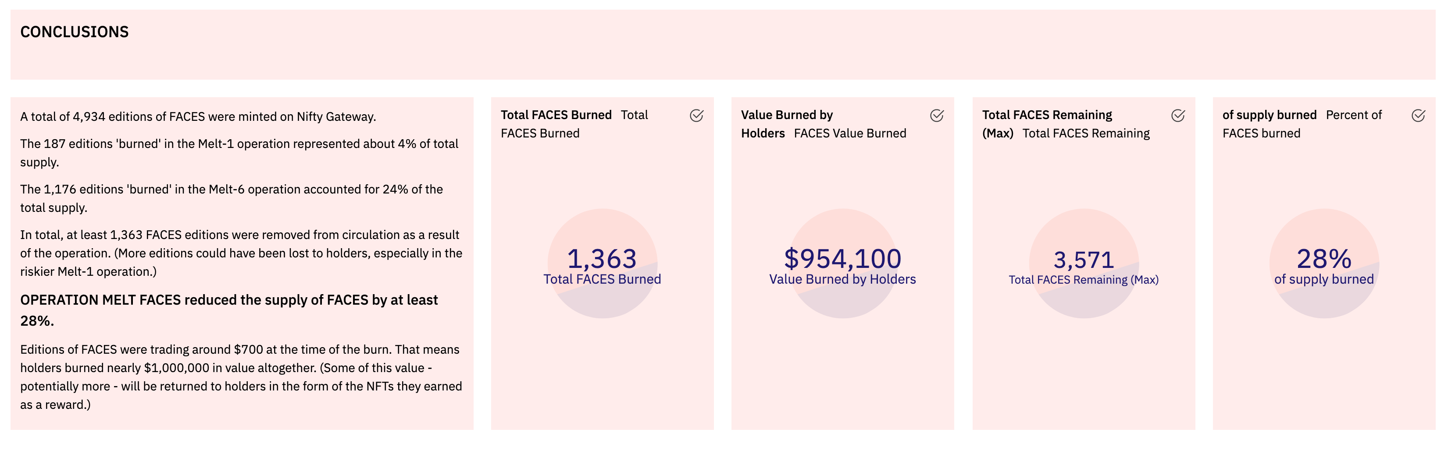The width and height of the screenshot is (1448, 450).
Task: Select the 'Total FACES Remaining (Max)' card title
Action: [1047, 115]
